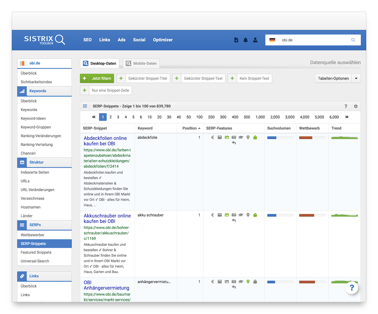
Task: Click the list icon beside SERP-Snippets title
Action: tap(85, 106)
